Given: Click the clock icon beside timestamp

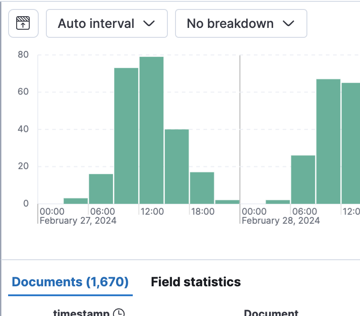Looking at the screenshot, I should [x=119, y=313].
